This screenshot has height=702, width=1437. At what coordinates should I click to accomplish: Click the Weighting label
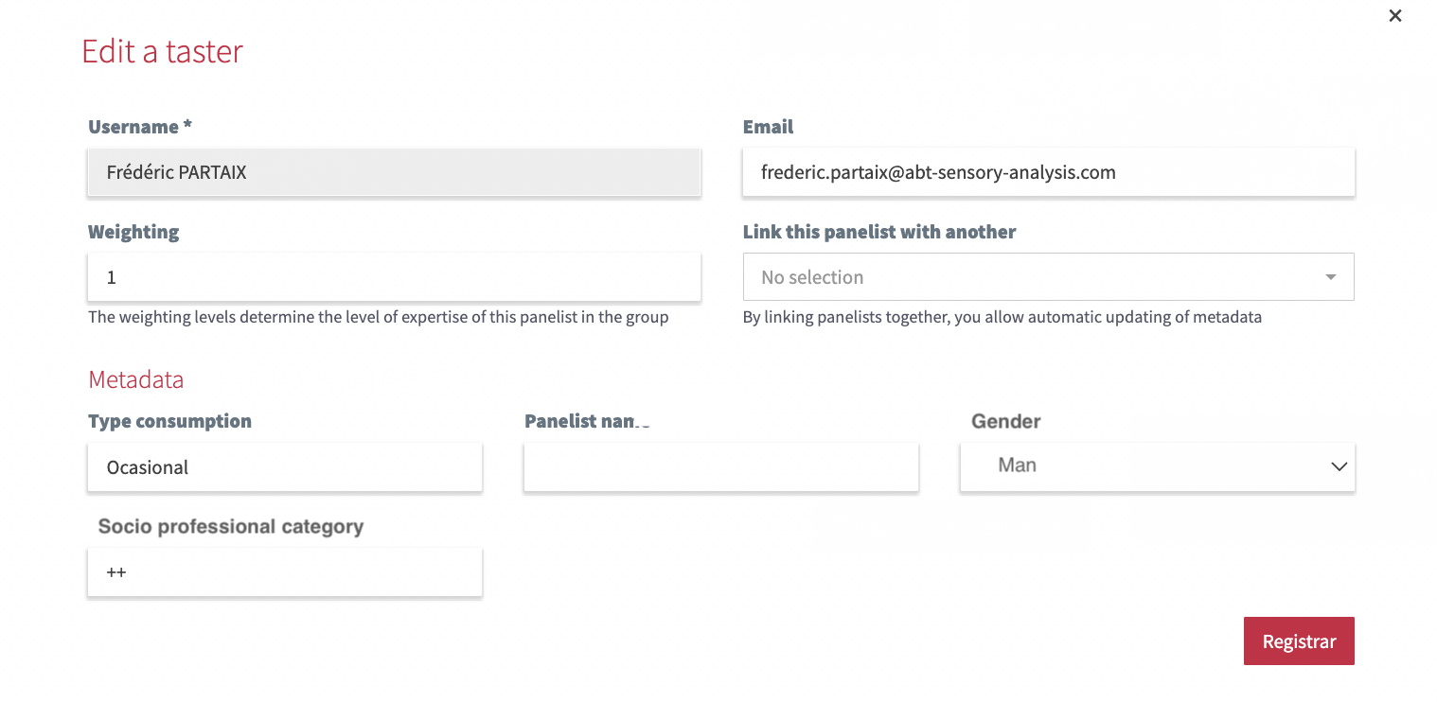coord(133,232)
